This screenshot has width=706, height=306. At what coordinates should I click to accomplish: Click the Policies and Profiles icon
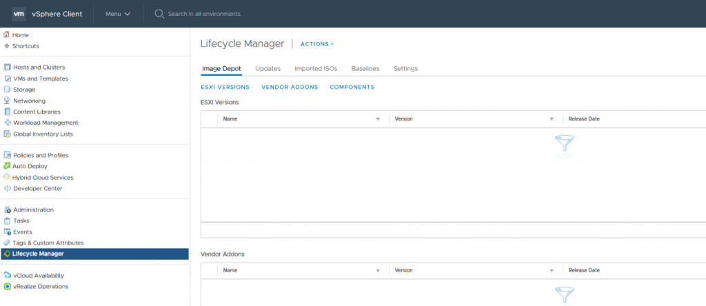click(7, 155)
